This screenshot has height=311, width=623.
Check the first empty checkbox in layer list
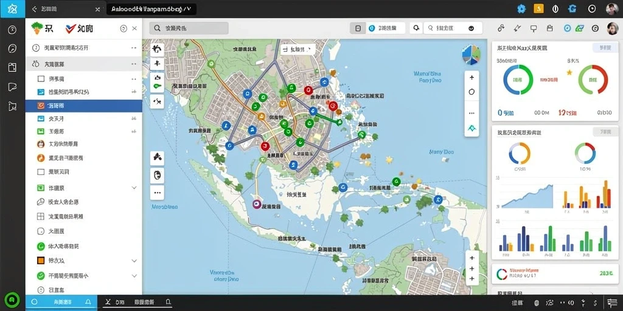click(41, 78)
